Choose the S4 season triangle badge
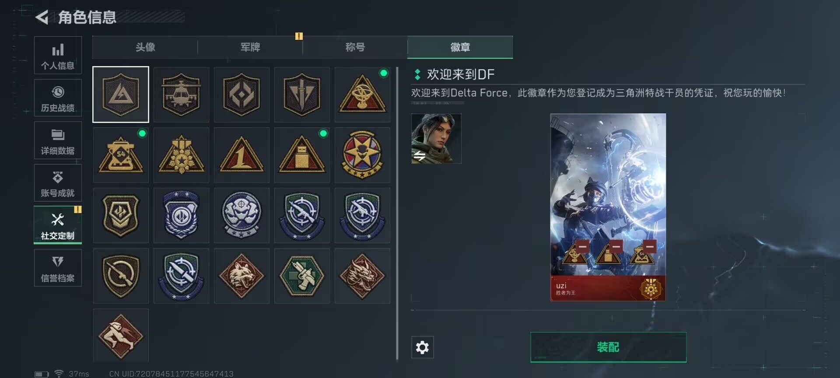840x378 pixels. [121, 155]
